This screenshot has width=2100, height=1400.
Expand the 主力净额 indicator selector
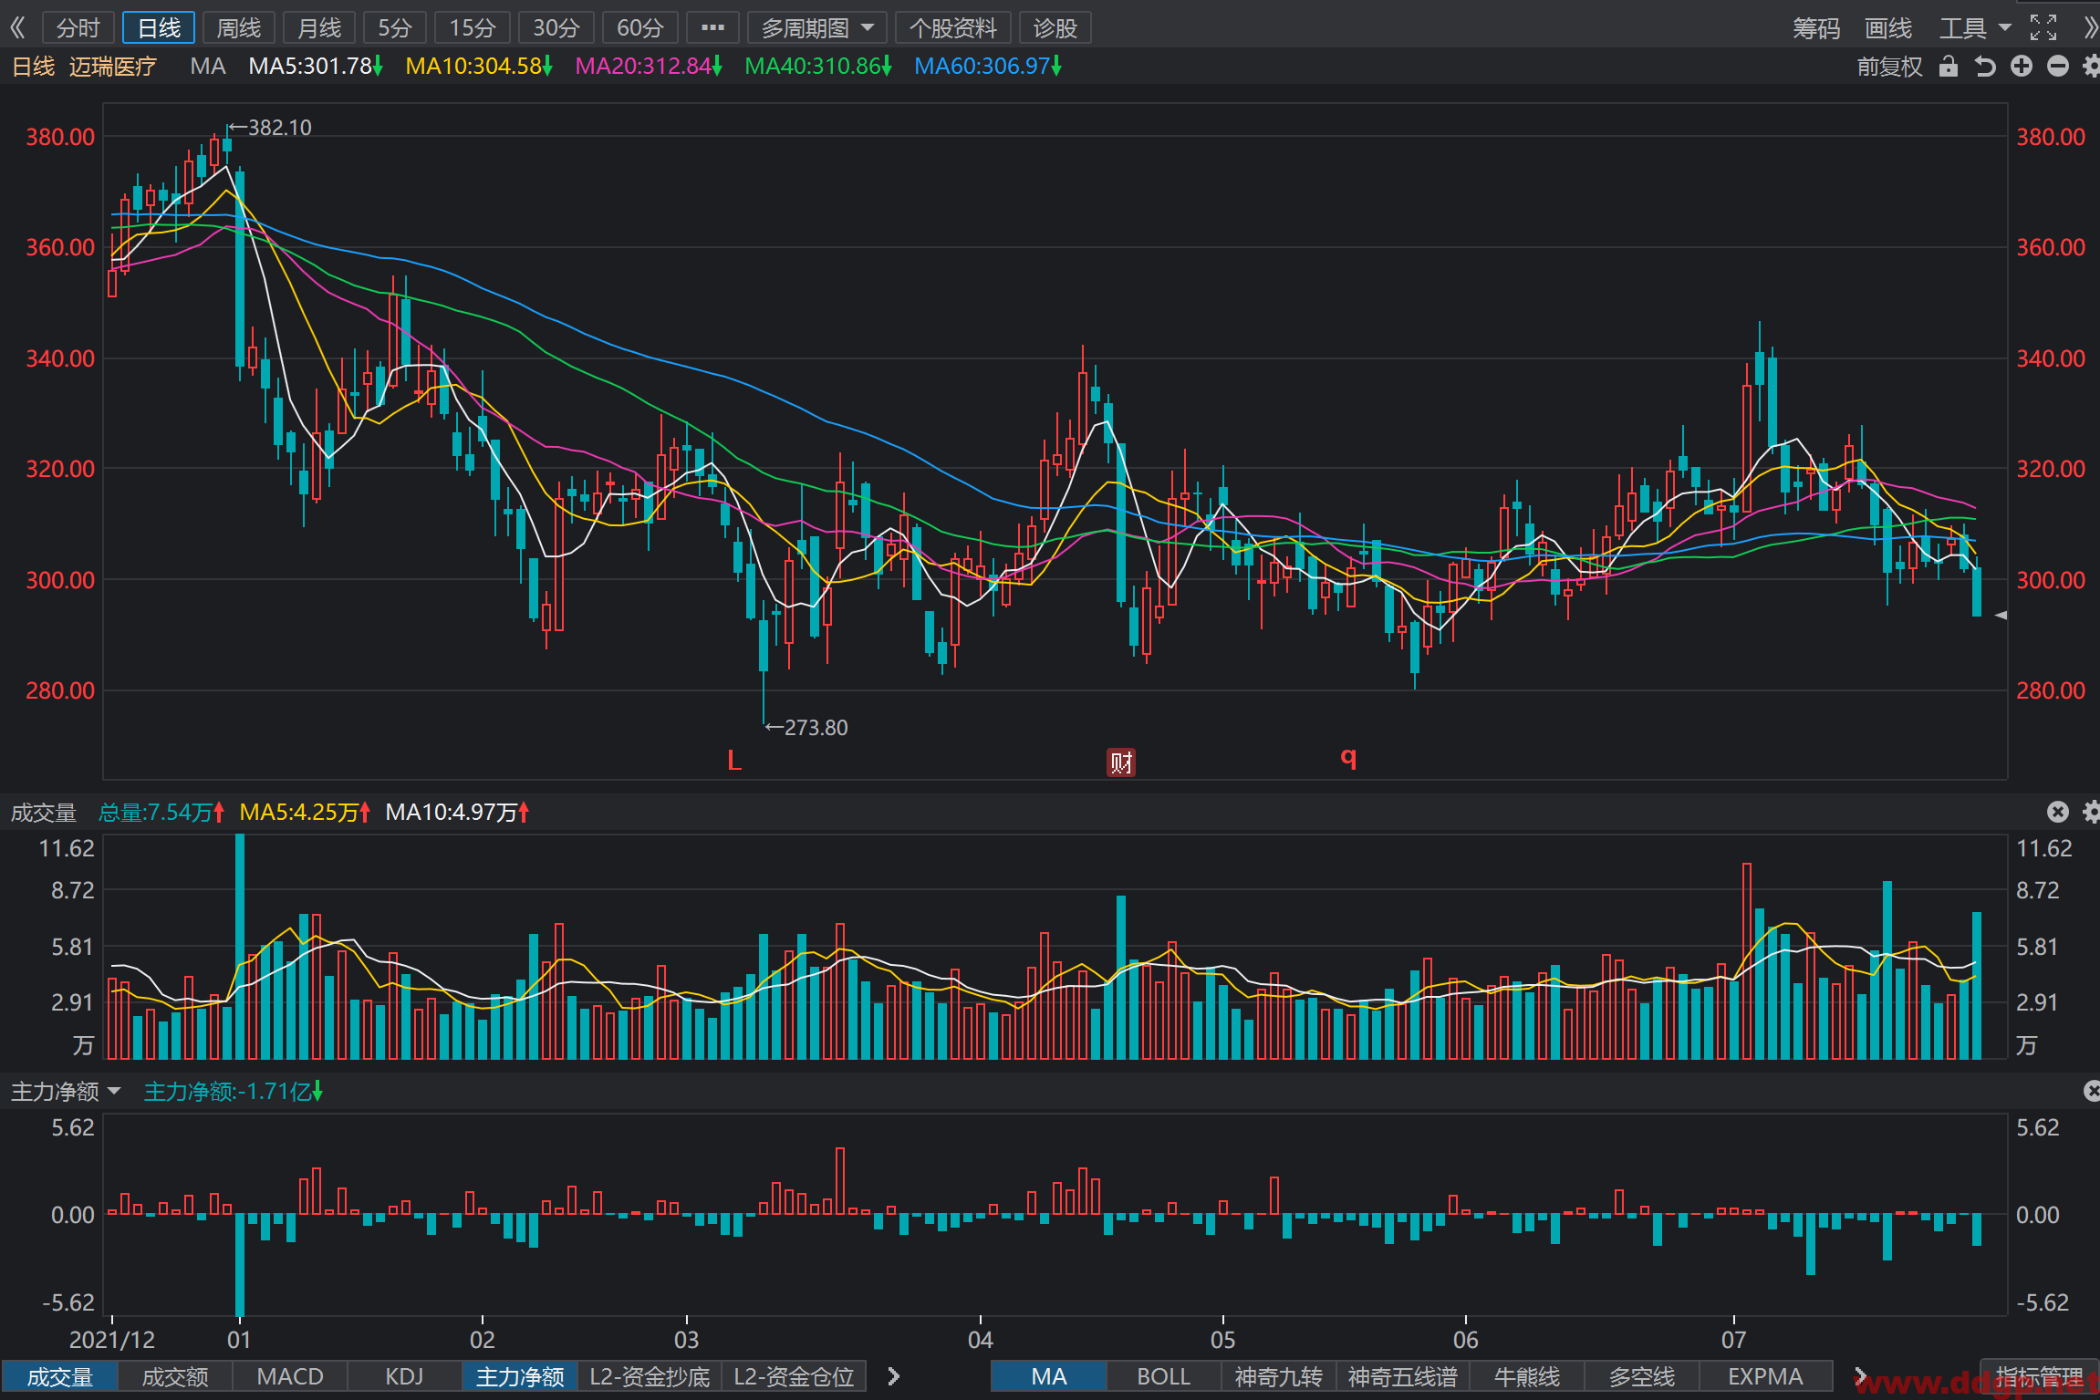(x=65, y=1091)
